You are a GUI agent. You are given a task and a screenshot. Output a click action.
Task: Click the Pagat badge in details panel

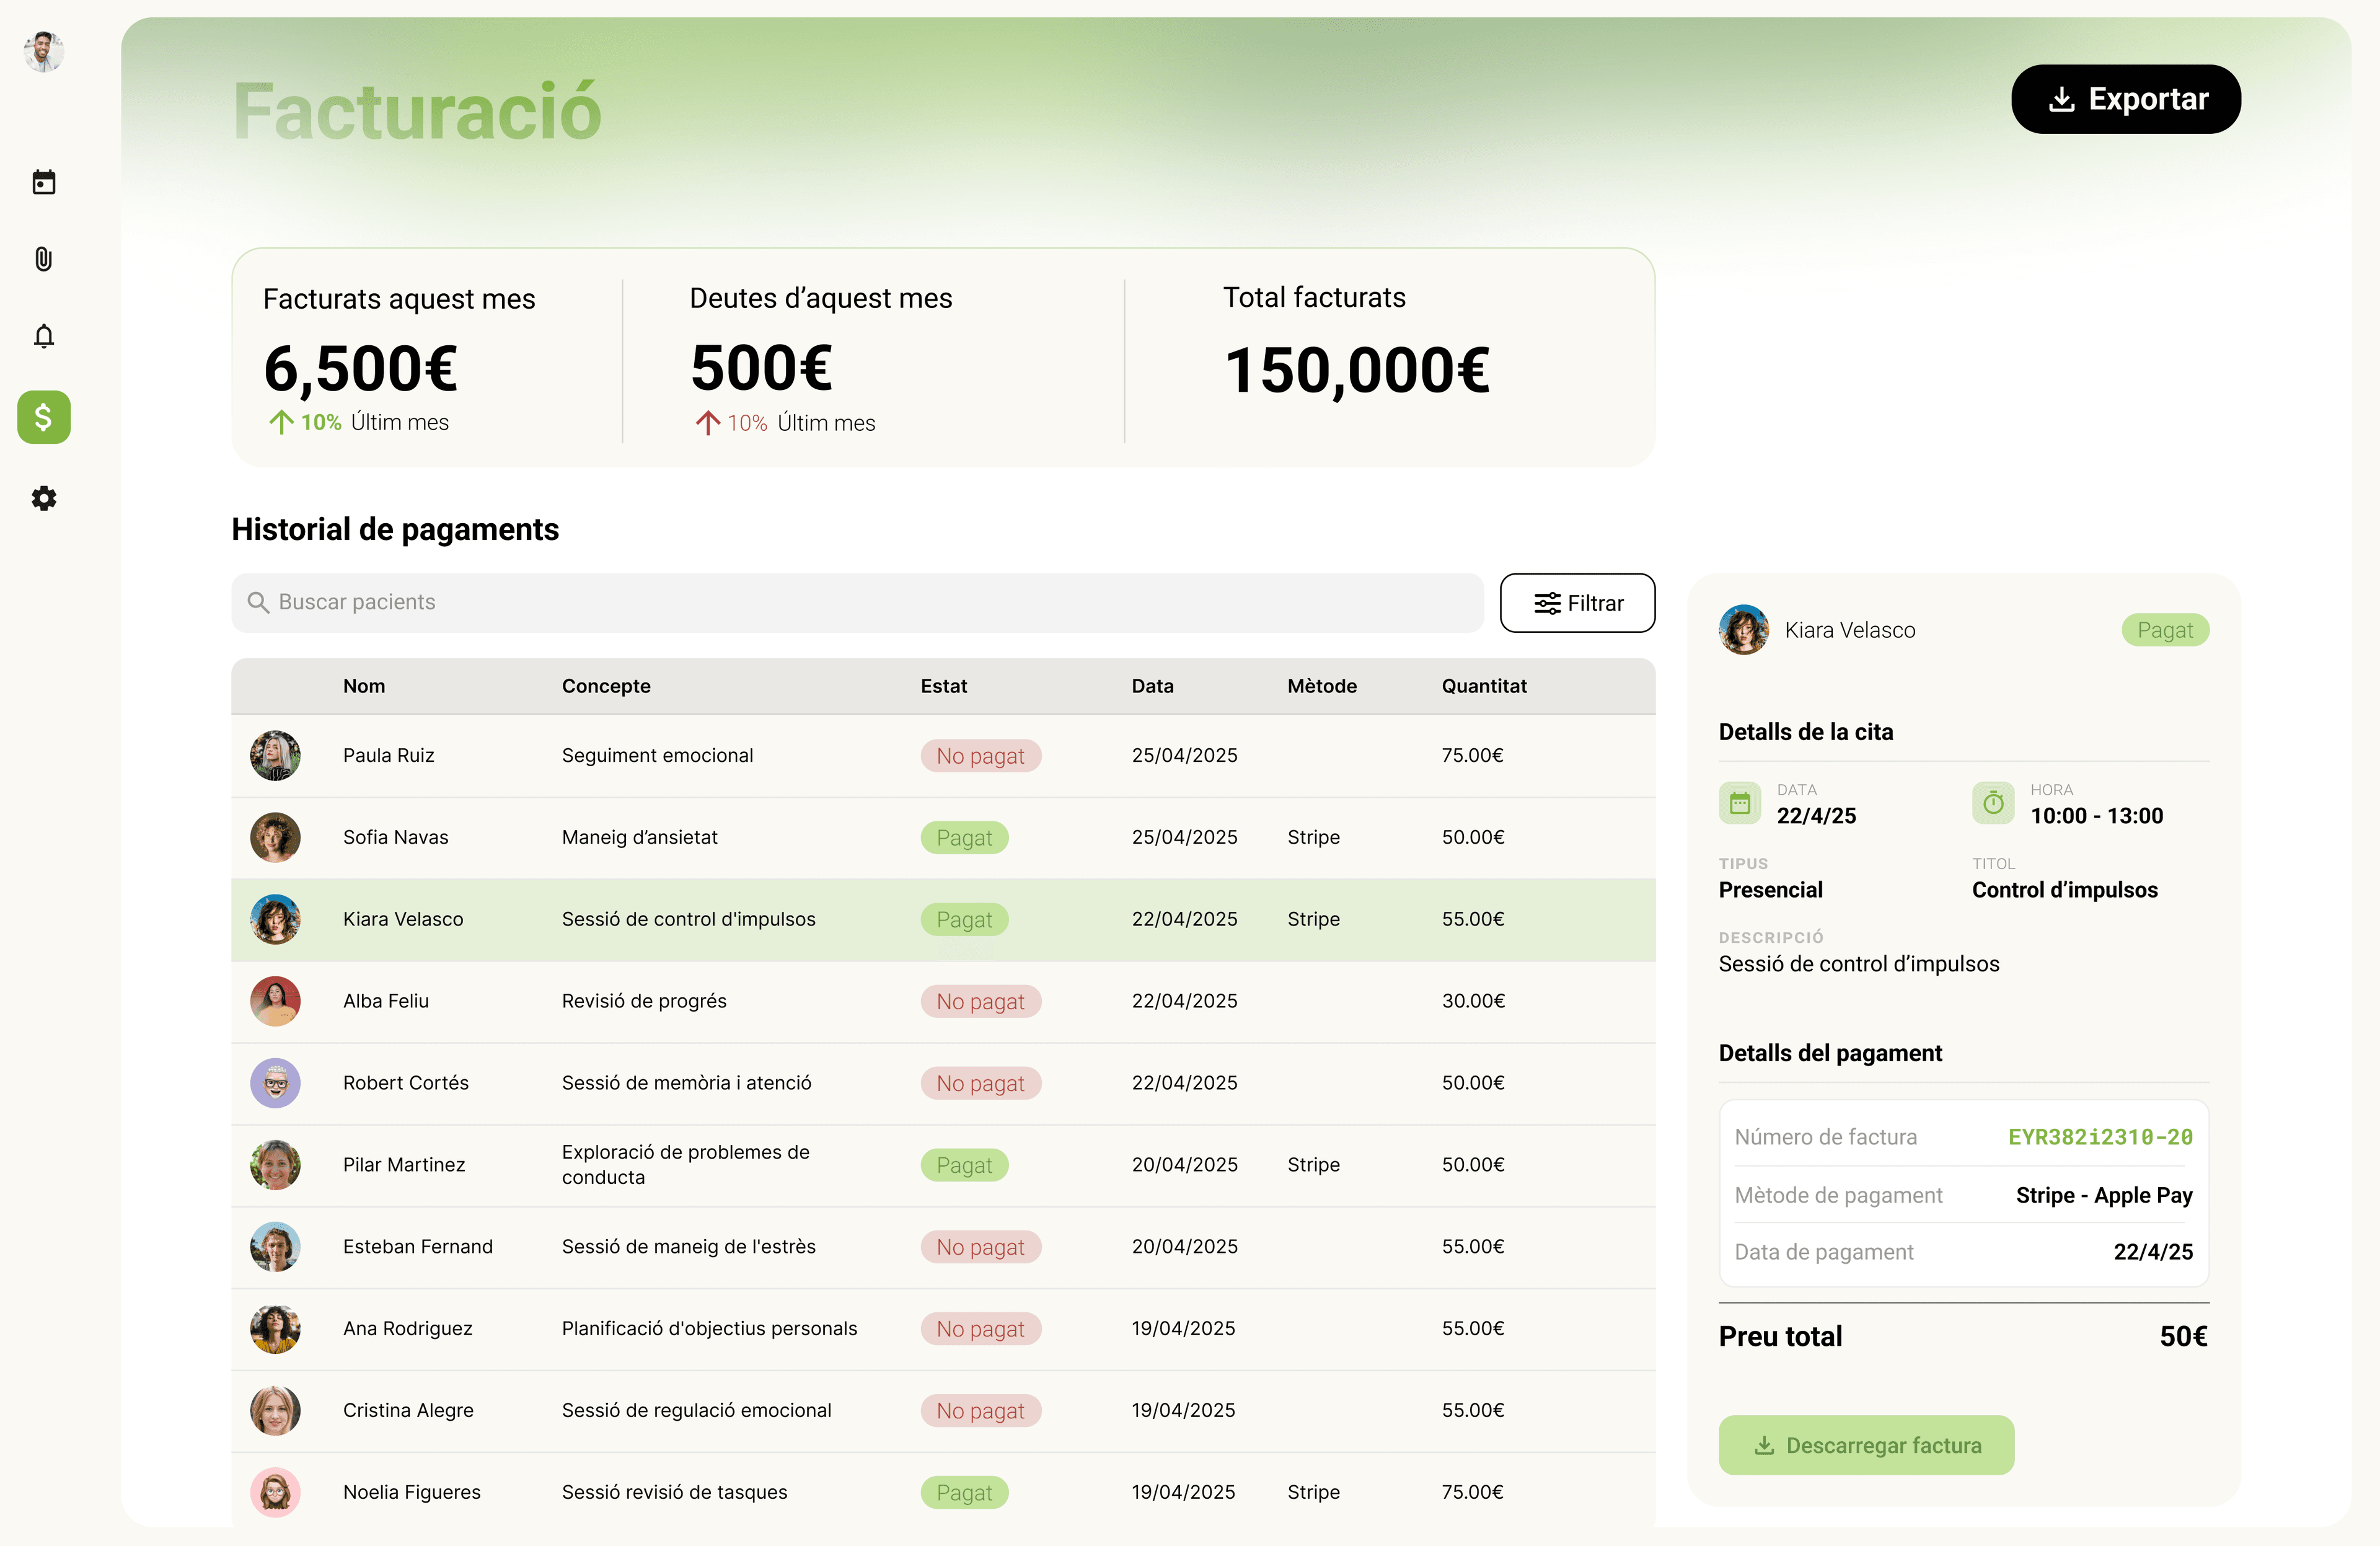2165,630
